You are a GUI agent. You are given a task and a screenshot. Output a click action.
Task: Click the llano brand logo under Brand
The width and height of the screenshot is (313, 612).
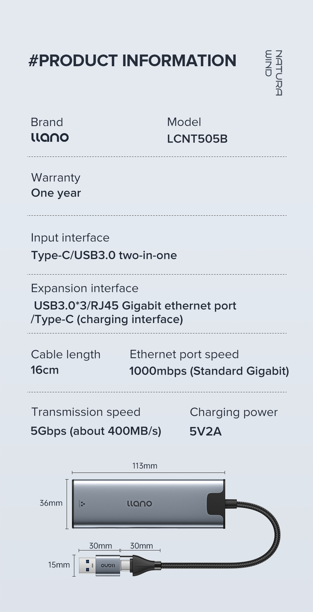[50, 137]
